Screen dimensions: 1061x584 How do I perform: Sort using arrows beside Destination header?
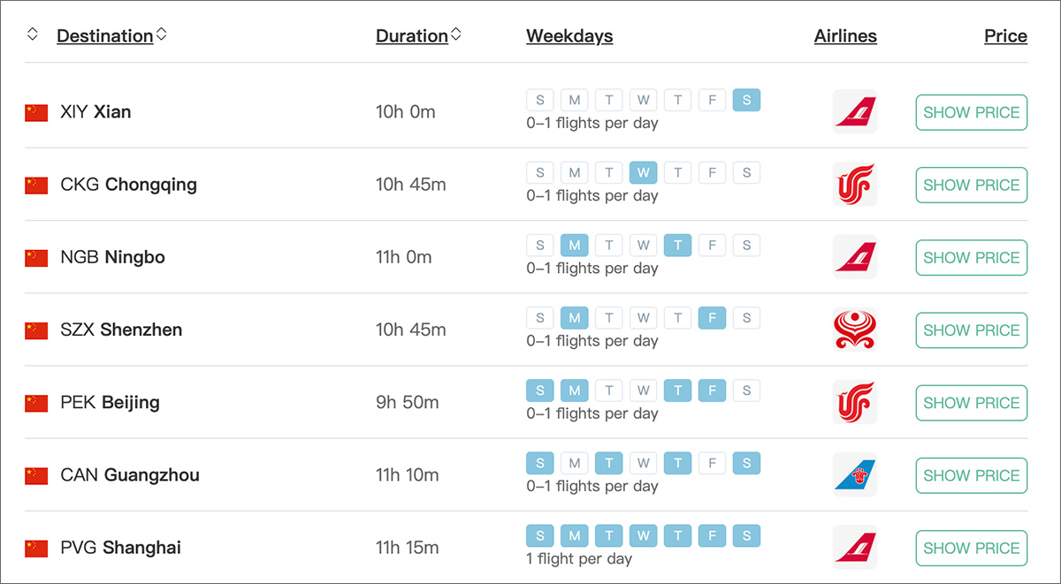coord(161,35)
